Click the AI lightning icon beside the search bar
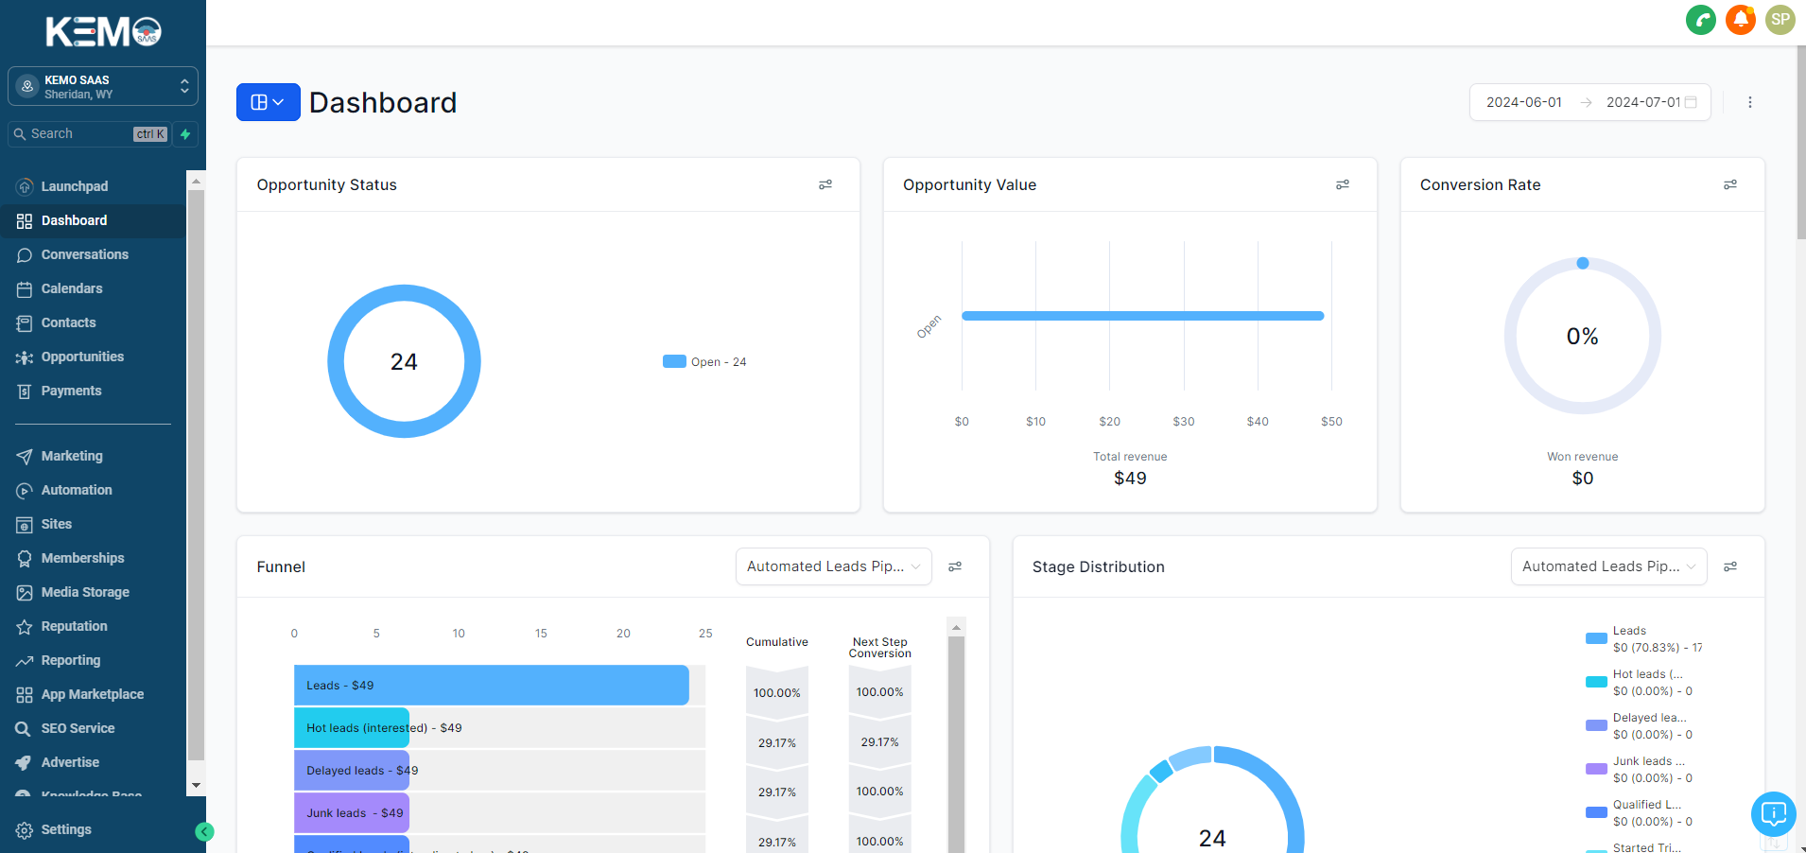Image resolution: width=1806 pixels, height=853 pixels. point(185,134)
